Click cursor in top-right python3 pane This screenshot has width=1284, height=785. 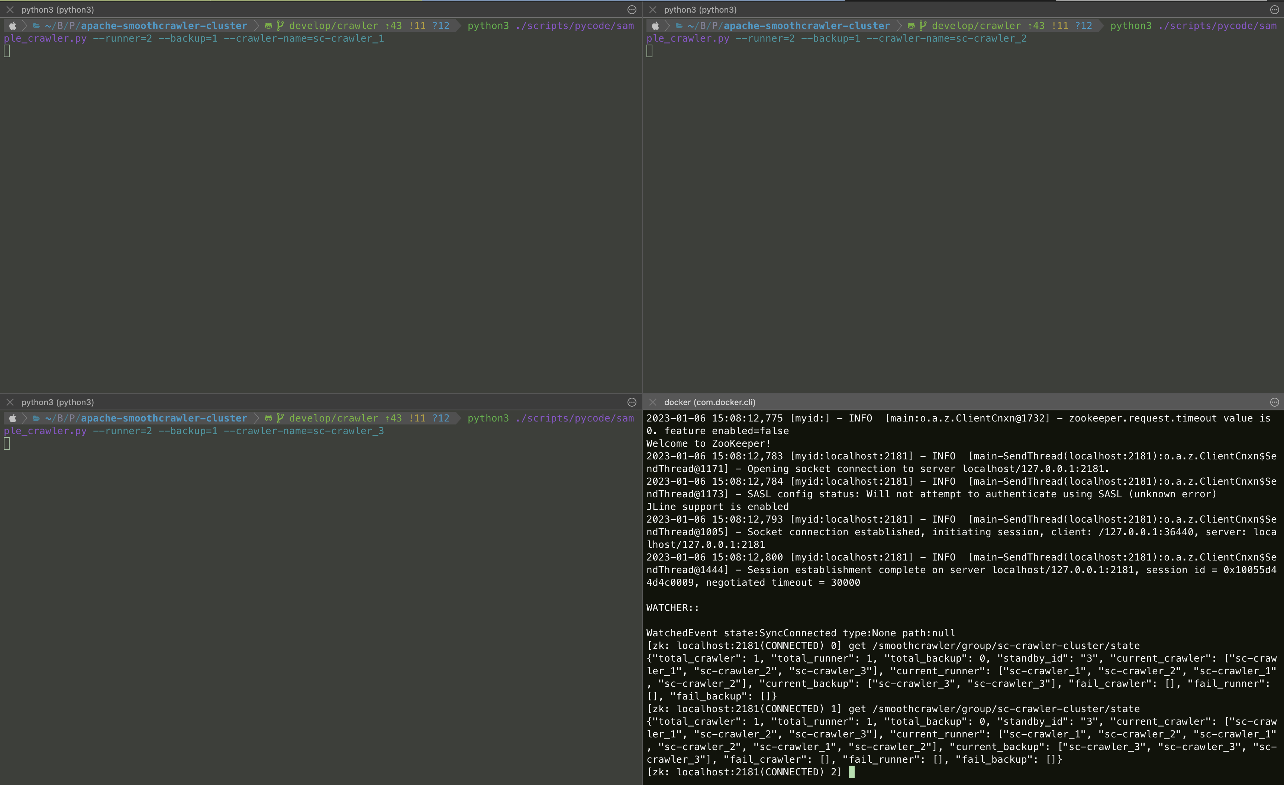[649, 51]
